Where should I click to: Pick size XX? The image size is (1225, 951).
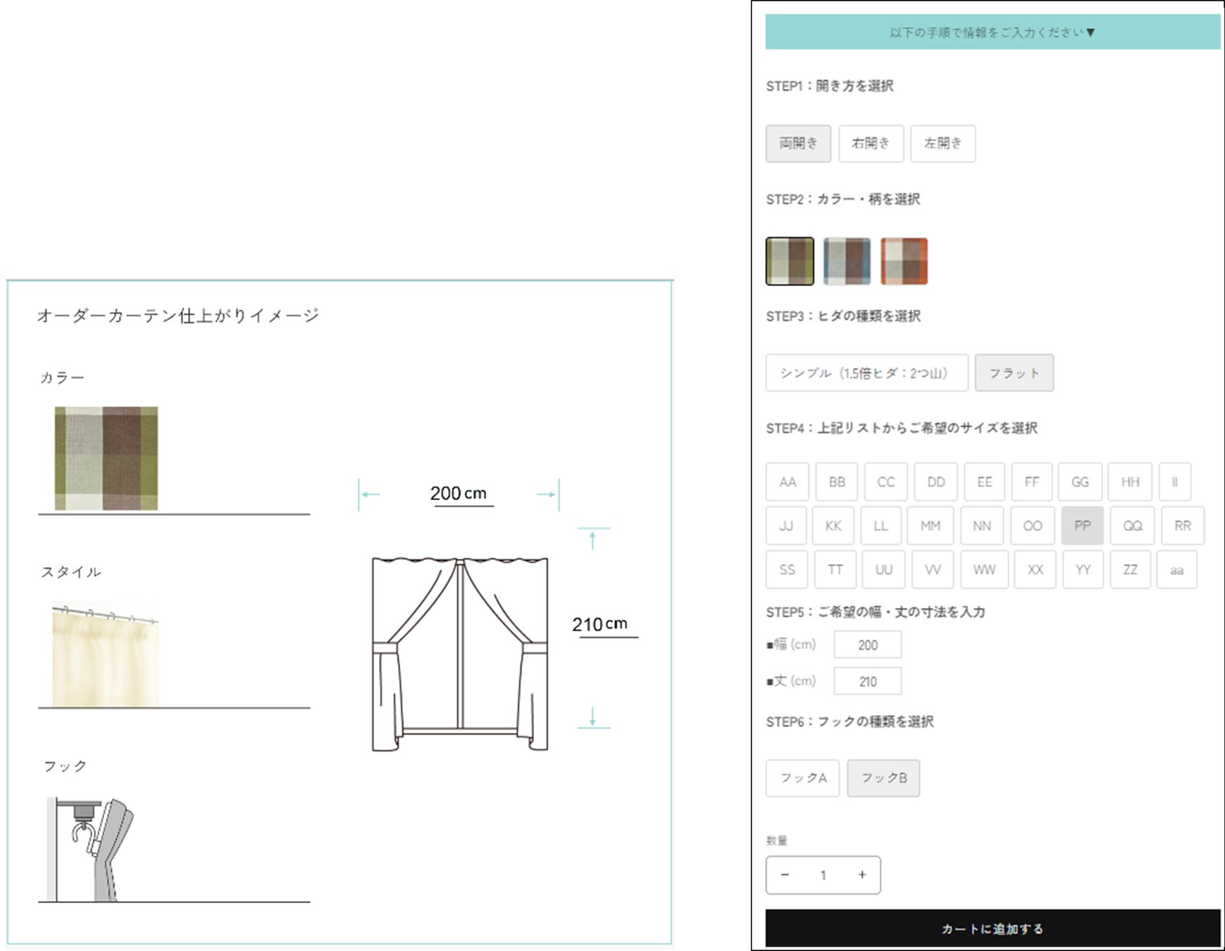coord(1035,569)
